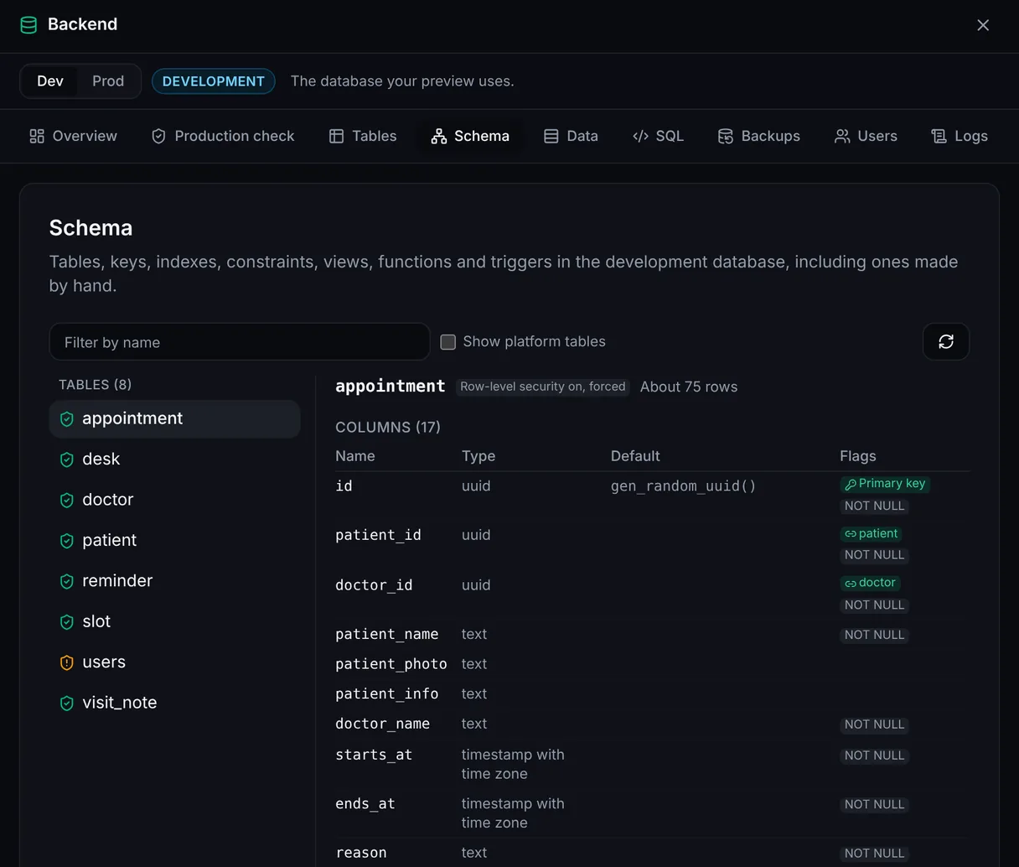Follow the doctor foreign key link
This screenshot has height=867, width=1019.
(870, 583)
